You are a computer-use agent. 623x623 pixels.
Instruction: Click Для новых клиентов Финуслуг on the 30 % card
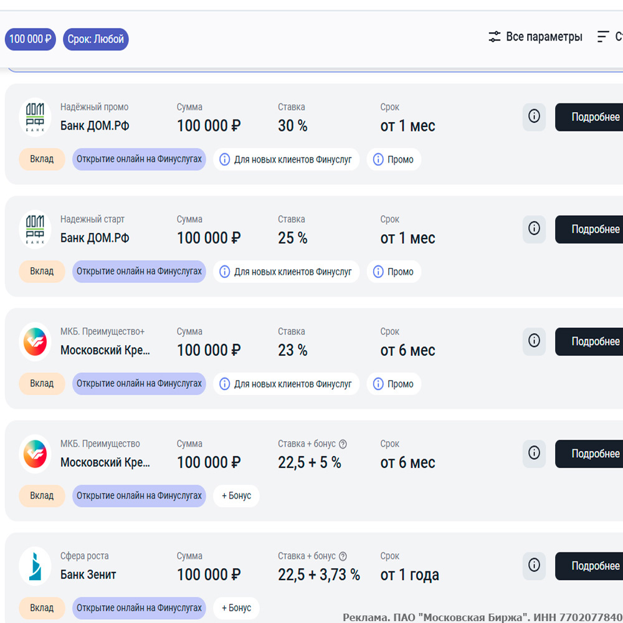point(286,159)
